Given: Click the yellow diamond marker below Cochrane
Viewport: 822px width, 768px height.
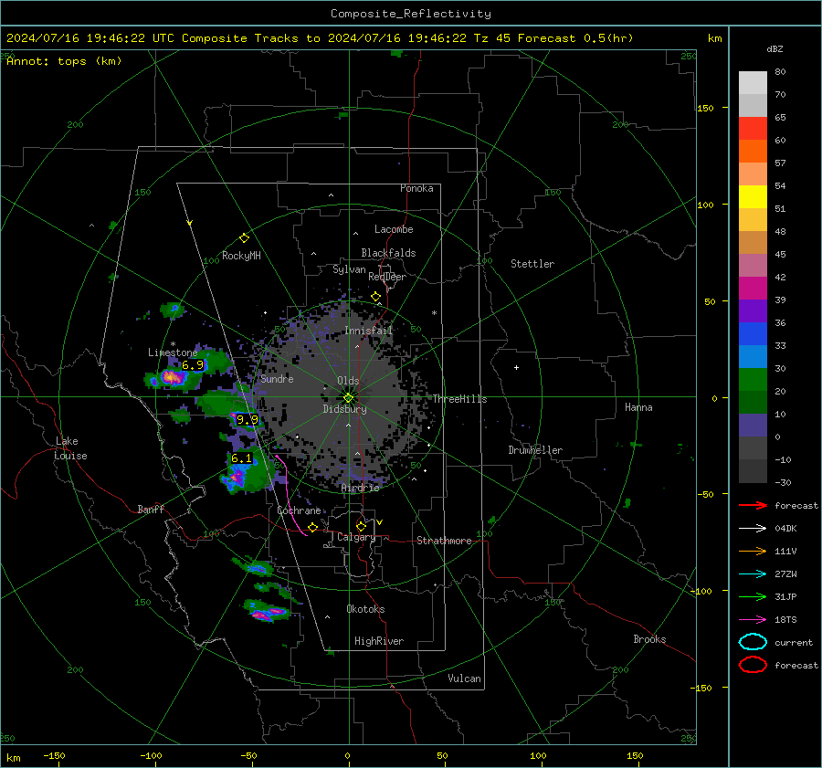Looking at the screenshot, I should 312,527.
